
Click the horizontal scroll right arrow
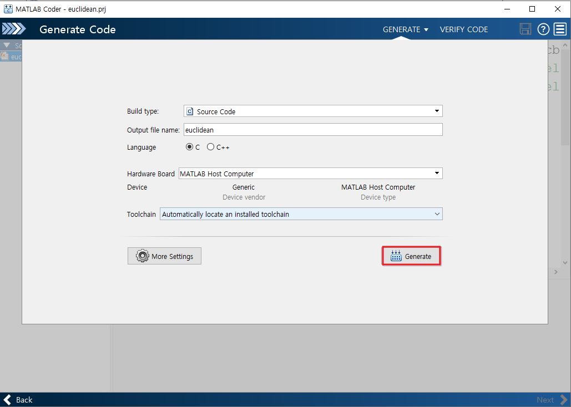[x=555, y=272]
